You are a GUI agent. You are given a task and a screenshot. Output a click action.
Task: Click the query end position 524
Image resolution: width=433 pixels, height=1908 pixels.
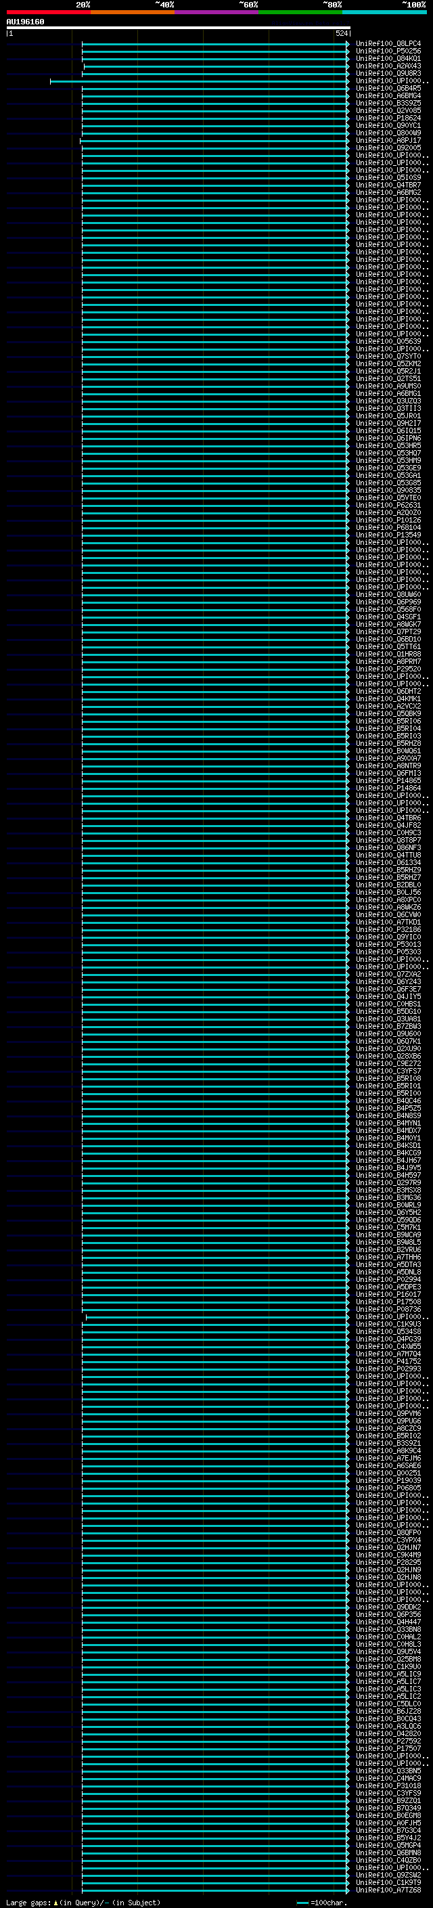click(x=341, y=33)
